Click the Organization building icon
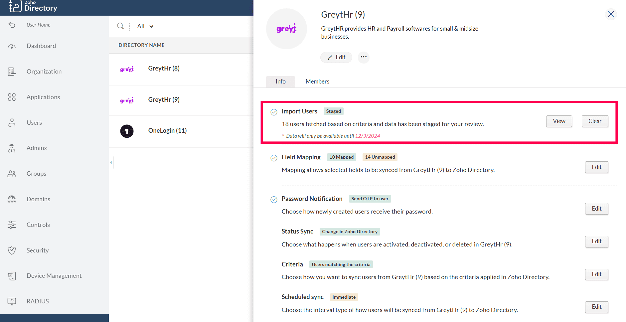The width and height of the screenshot is (626, 322). coord(12,72)
